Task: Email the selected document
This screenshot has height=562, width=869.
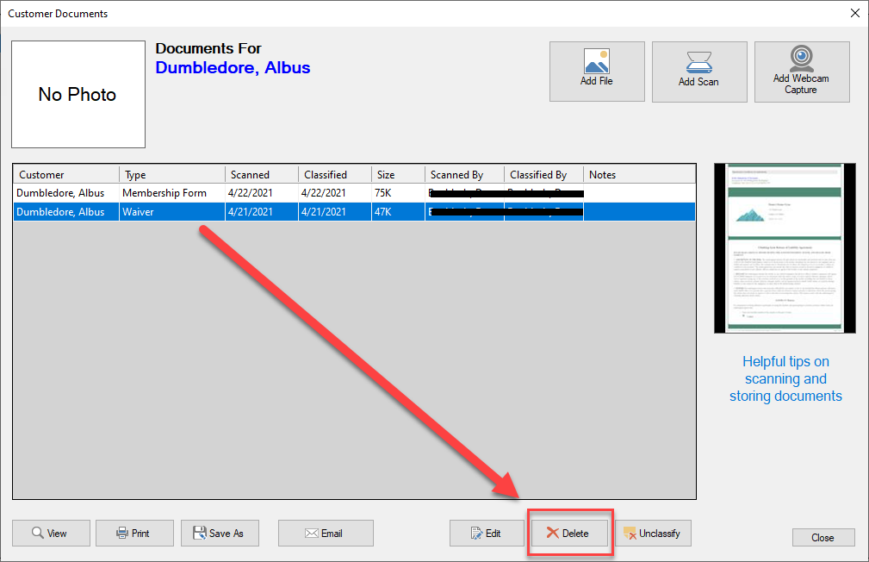Action: click(x=325, y=534)
